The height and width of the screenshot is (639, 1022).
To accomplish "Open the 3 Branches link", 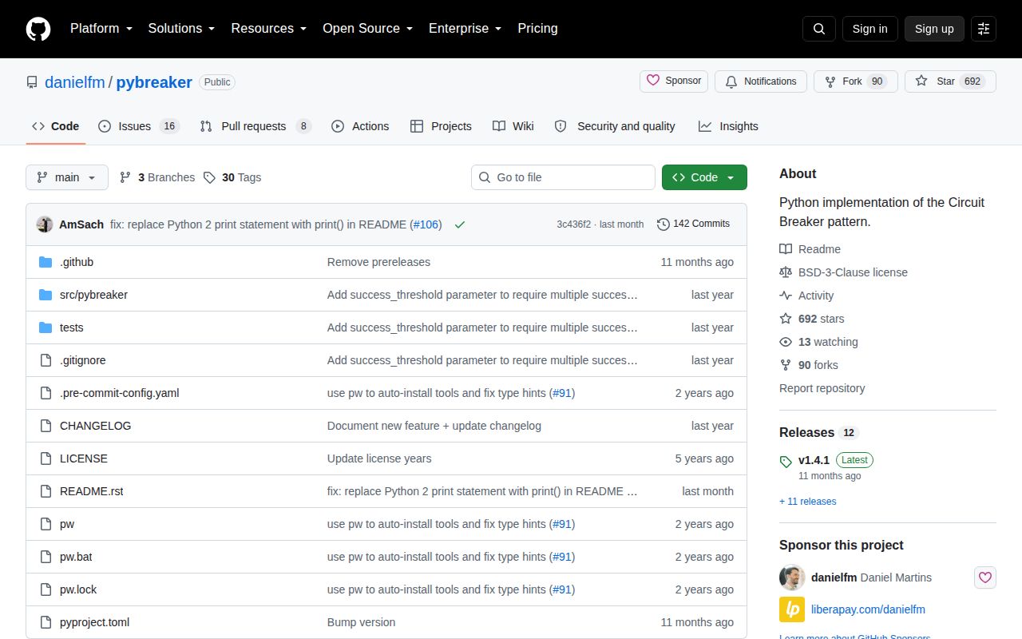I will 157,177.
